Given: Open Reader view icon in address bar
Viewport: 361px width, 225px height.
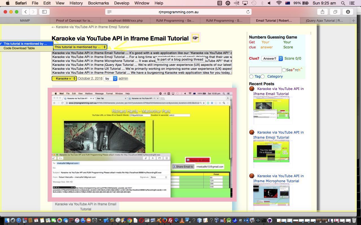Looking at the screenshot, I should click(x=110, y=12).
